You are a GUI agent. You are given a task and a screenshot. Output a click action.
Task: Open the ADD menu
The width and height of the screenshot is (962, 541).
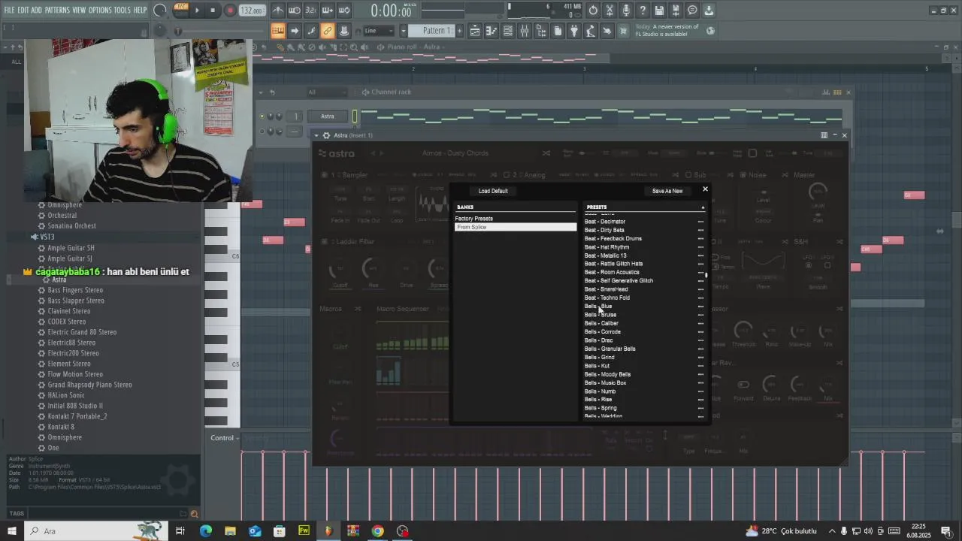tap(36, 11)
